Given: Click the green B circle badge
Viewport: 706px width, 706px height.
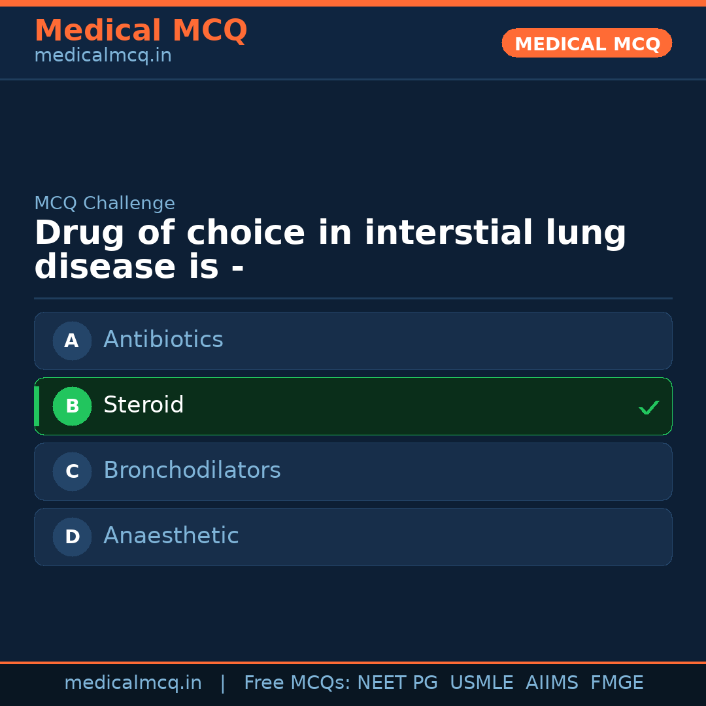Looking at the screenshot, I should [72, 406].
